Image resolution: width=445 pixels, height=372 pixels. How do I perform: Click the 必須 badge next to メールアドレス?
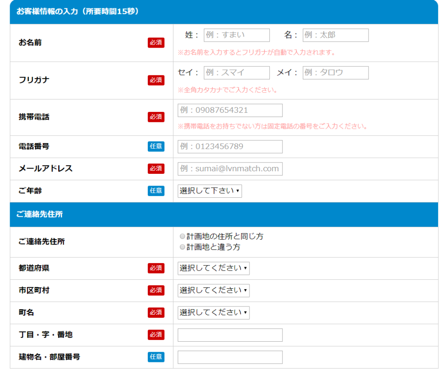pos(156,169)
